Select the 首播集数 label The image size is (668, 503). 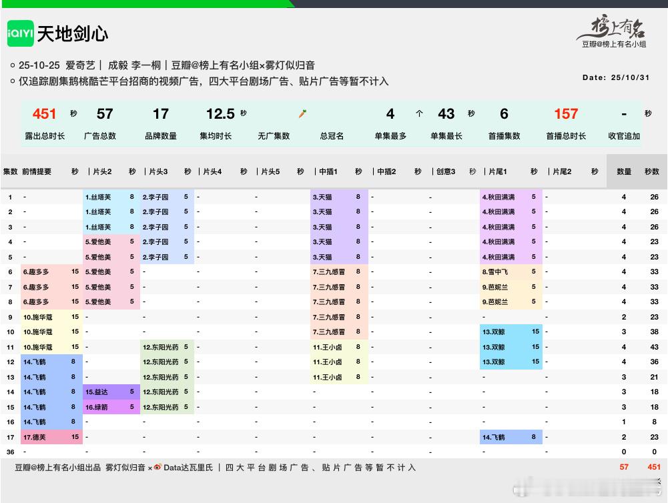pyautogui.click(x=505, y=136)
